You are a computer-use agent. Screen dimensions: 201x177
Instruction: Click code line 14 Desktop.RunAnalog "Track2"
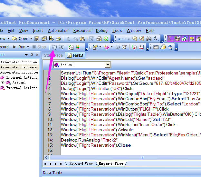(89, 140)
